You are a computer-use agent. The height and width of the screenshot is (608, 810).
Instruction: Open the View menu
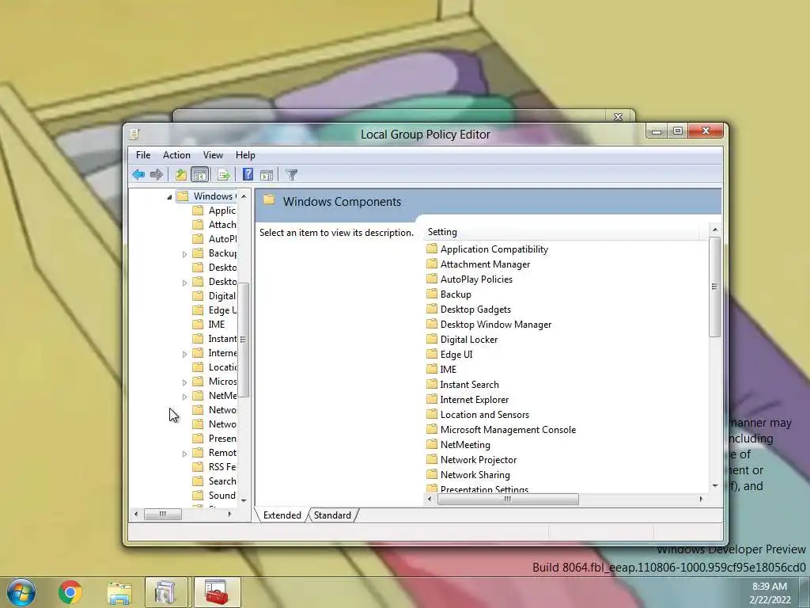pyautogui.click(x=213, y=154)
